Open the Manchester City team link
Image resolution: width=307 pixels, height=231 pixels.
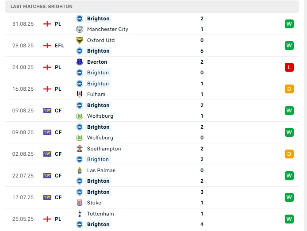[107, 29]
